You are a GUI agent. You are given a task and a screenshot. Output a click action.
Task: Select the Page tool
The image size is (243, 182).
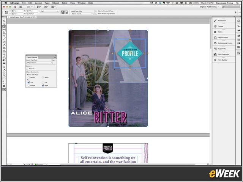pos(4,27)
